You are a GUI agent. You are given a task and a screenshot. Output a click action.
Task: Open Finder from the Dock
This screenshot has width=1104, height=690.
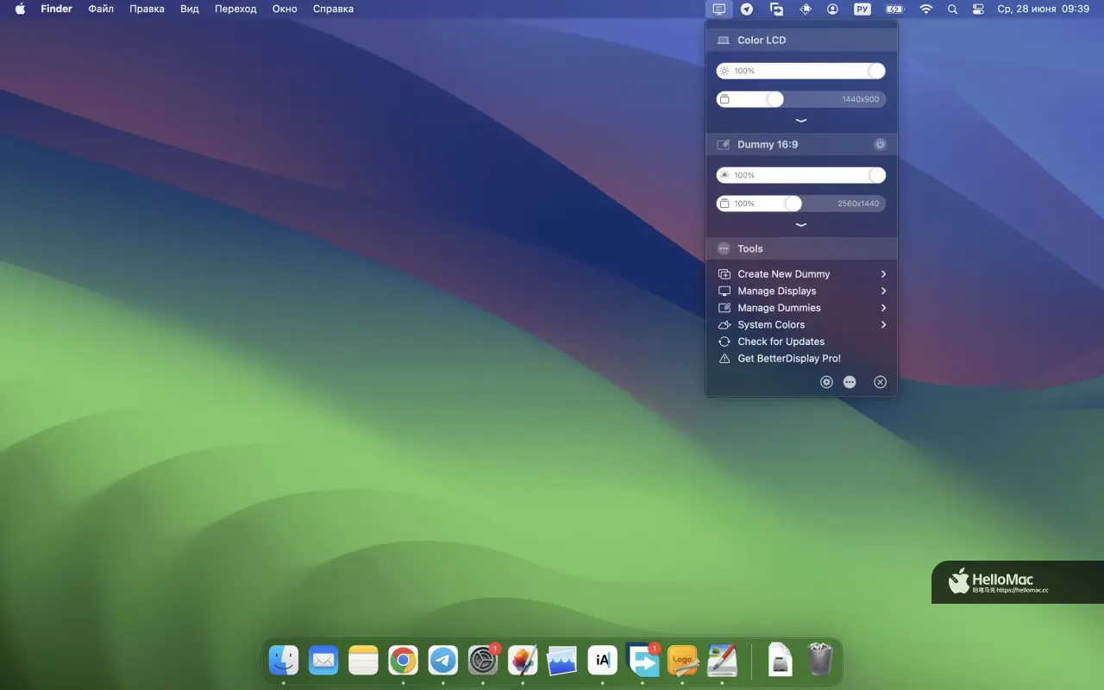(284, 661)
